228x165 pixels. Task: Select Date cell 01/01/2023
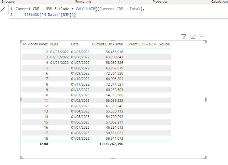80,95
